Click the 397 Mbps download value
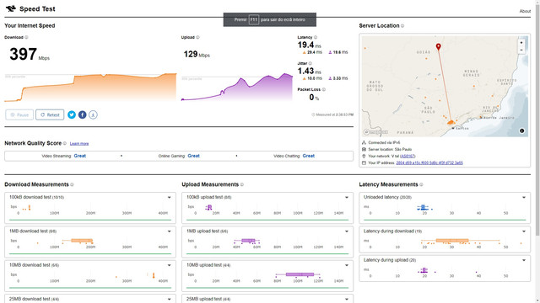540x303 pixels. click(30, 54)
